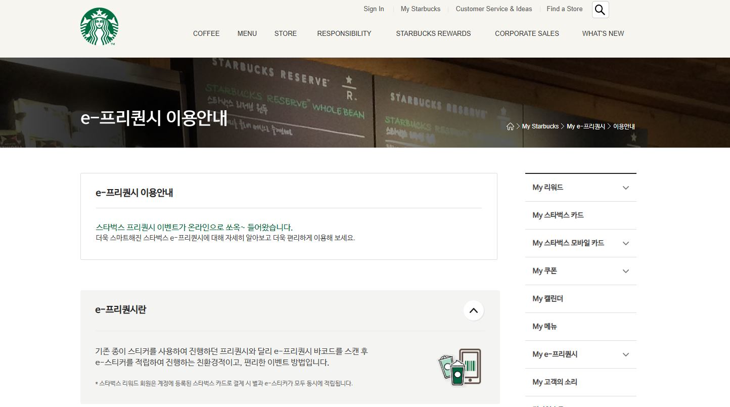
Task: Open Customer Service & Ideas
Action: [493, 9]
